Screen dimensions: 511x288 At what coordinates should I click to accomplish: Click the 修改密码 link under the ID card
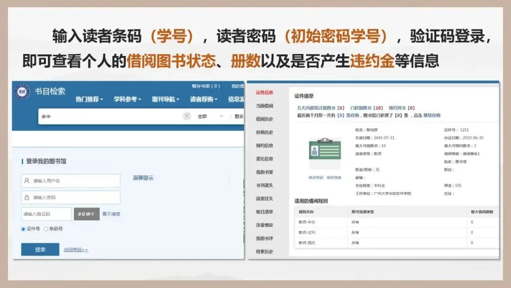click(316, 178)
